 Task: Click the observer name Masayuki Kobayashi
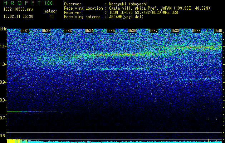[128, 4]
